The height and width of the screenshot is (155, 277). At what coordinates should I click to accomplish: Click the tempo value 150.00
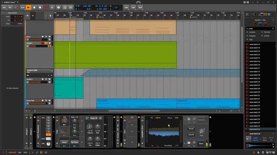[x=87, y=6]
